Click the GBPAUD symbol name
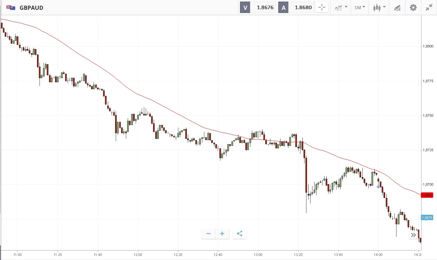This screenshot has height=260, width=437. (31, 8)
